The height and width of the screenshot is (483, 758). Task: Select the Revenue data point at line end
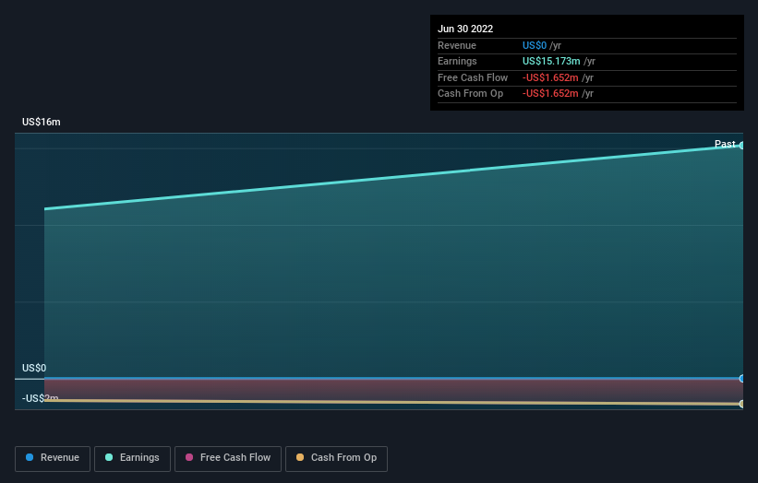point(741,378)
